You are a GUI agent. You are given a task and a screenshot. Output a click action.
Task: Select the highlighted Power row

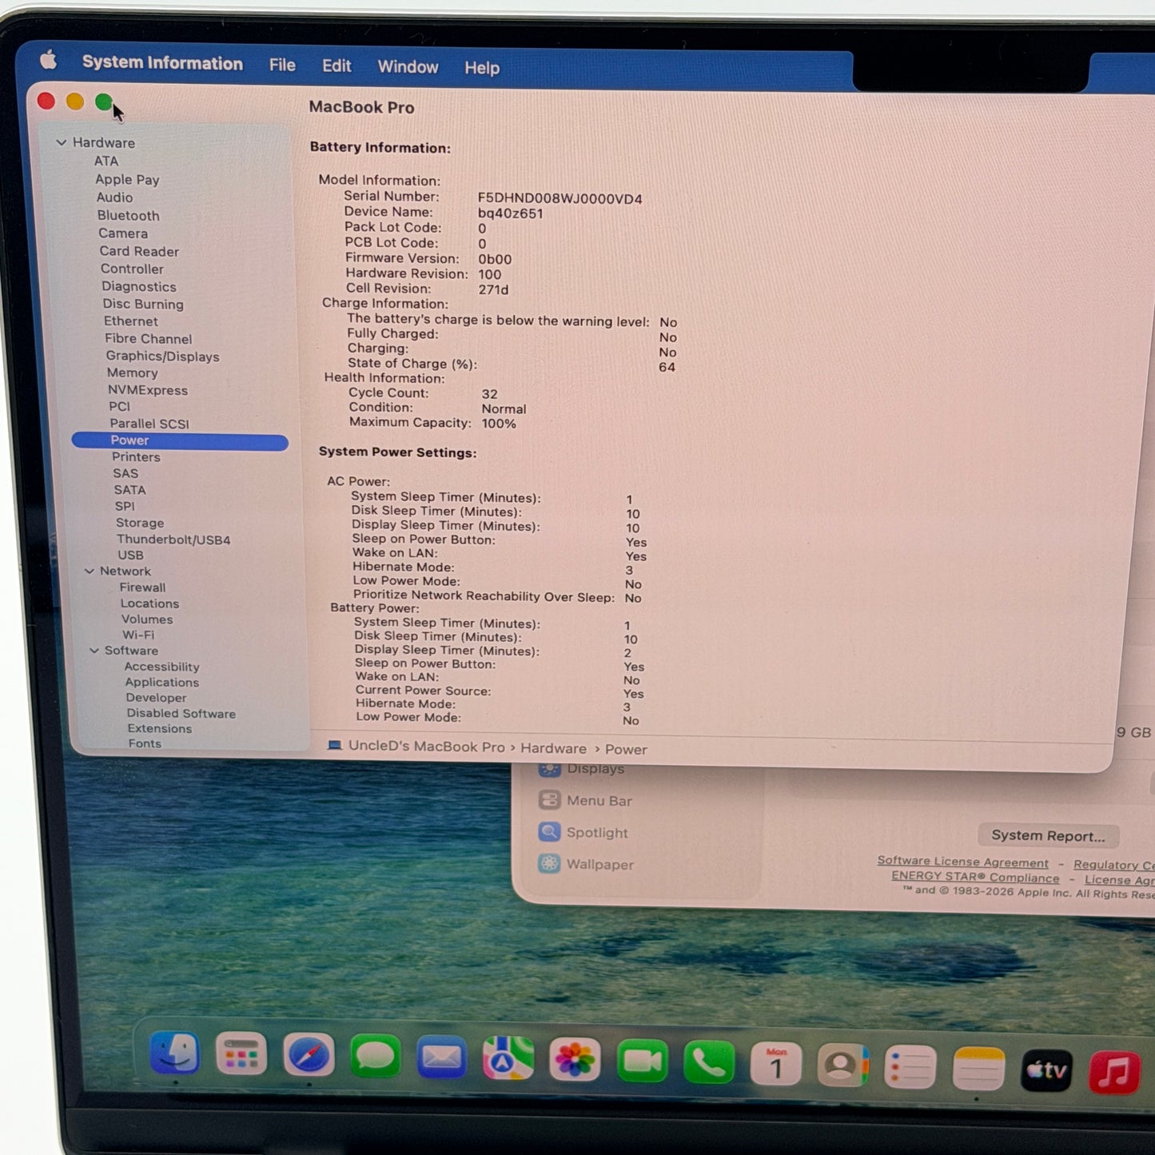tap(180, 441)
